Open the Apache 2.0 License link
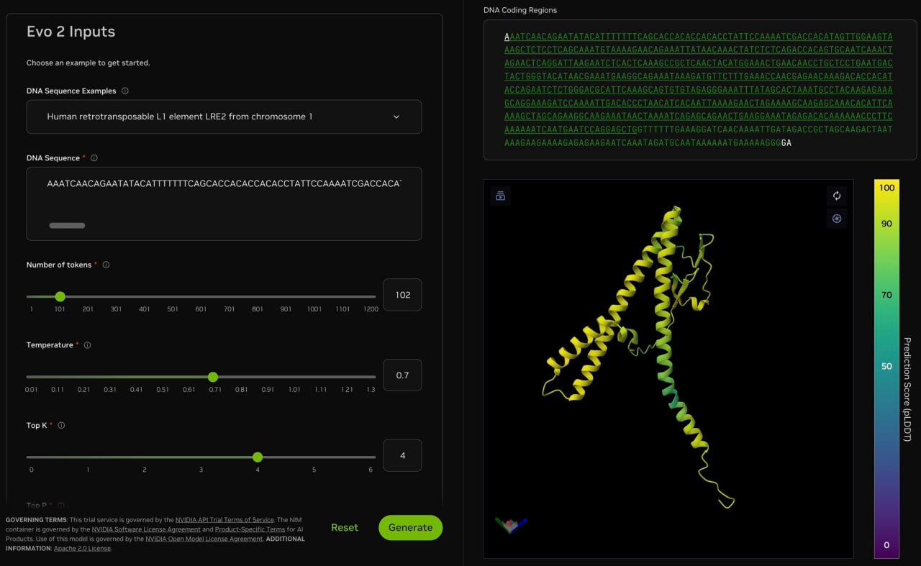This screenshot has width=921, height=566. coord(82,548)
